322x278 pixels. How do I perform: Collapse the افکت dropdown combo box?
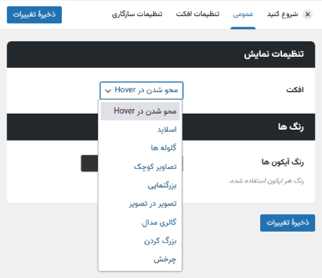point(142,90)
